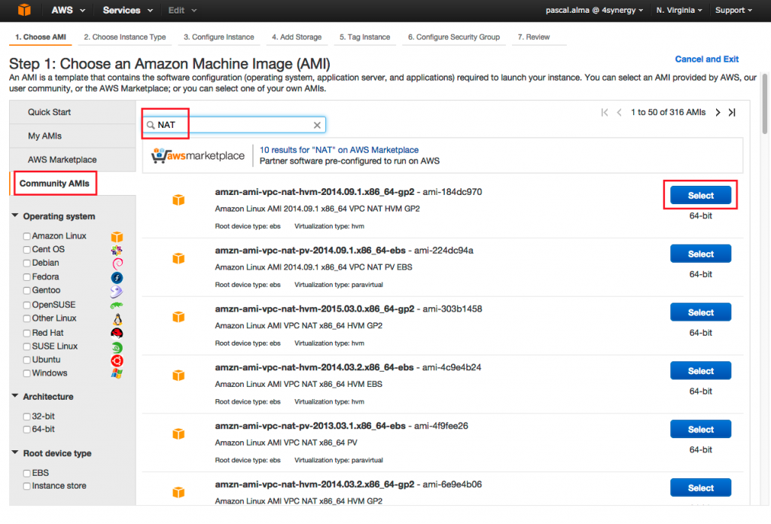771x524 pixels.
Task: Check the Debian filter
Action: (x=27, y=264)
